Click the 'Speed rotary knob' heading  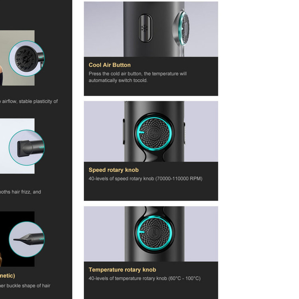coord(114,170)
